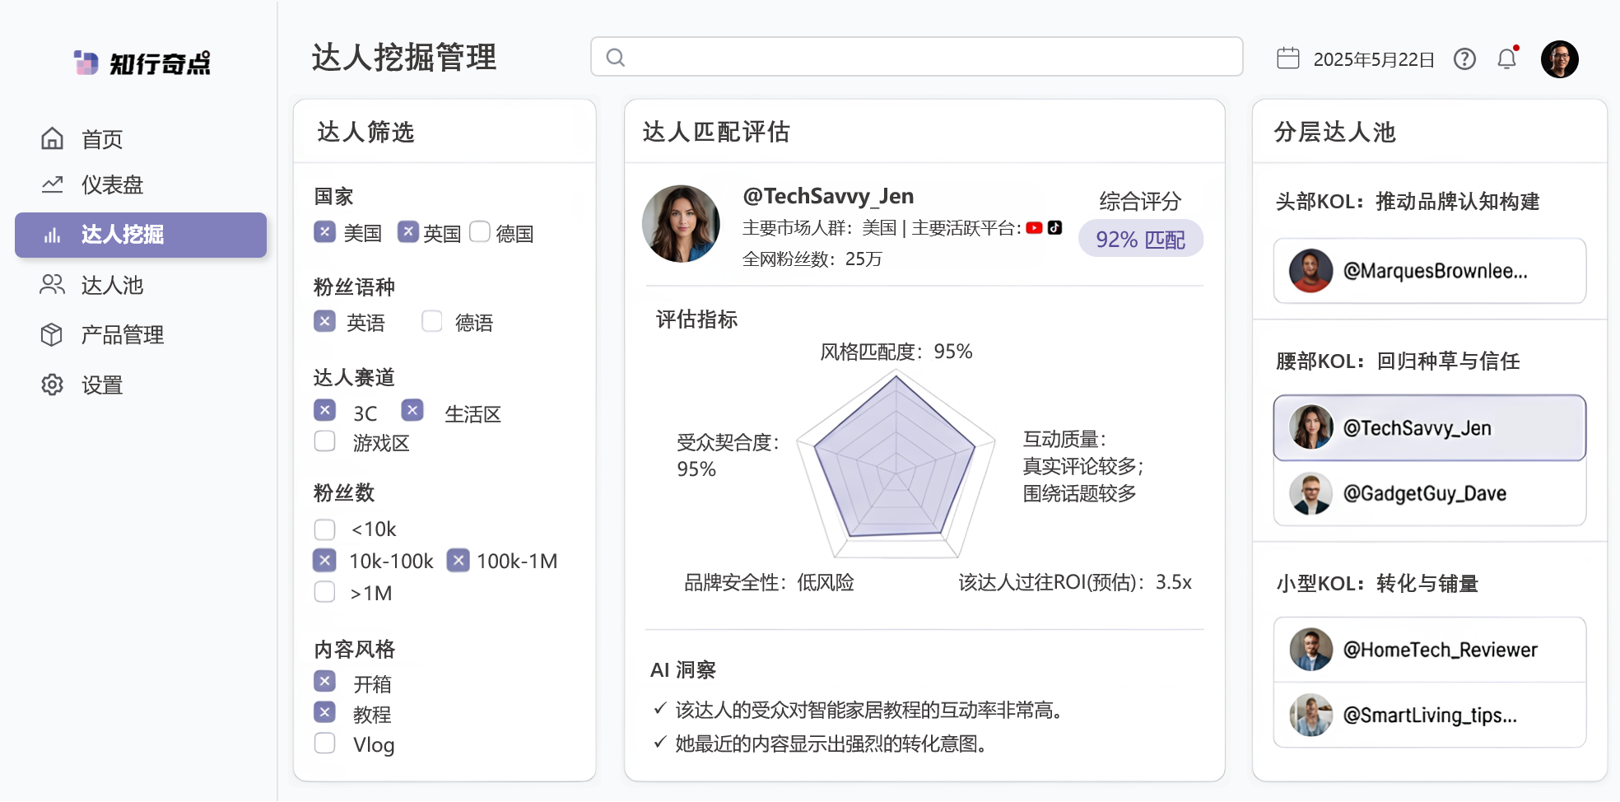Check the Vlog content style box
1620x802 pixels.
tap(325, 744)
